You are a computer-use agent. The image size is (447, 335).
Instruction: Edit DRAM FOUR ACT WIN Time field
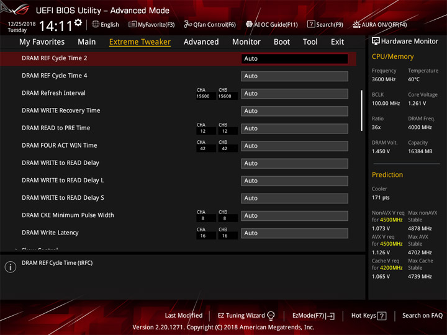point(294,146)
